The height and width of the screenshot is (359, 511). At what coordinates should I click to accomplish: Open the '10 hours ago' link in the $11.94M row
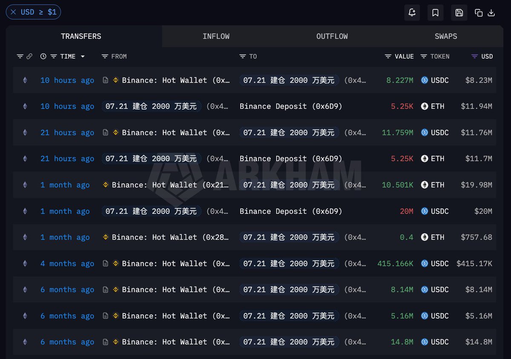coord(67,106)
